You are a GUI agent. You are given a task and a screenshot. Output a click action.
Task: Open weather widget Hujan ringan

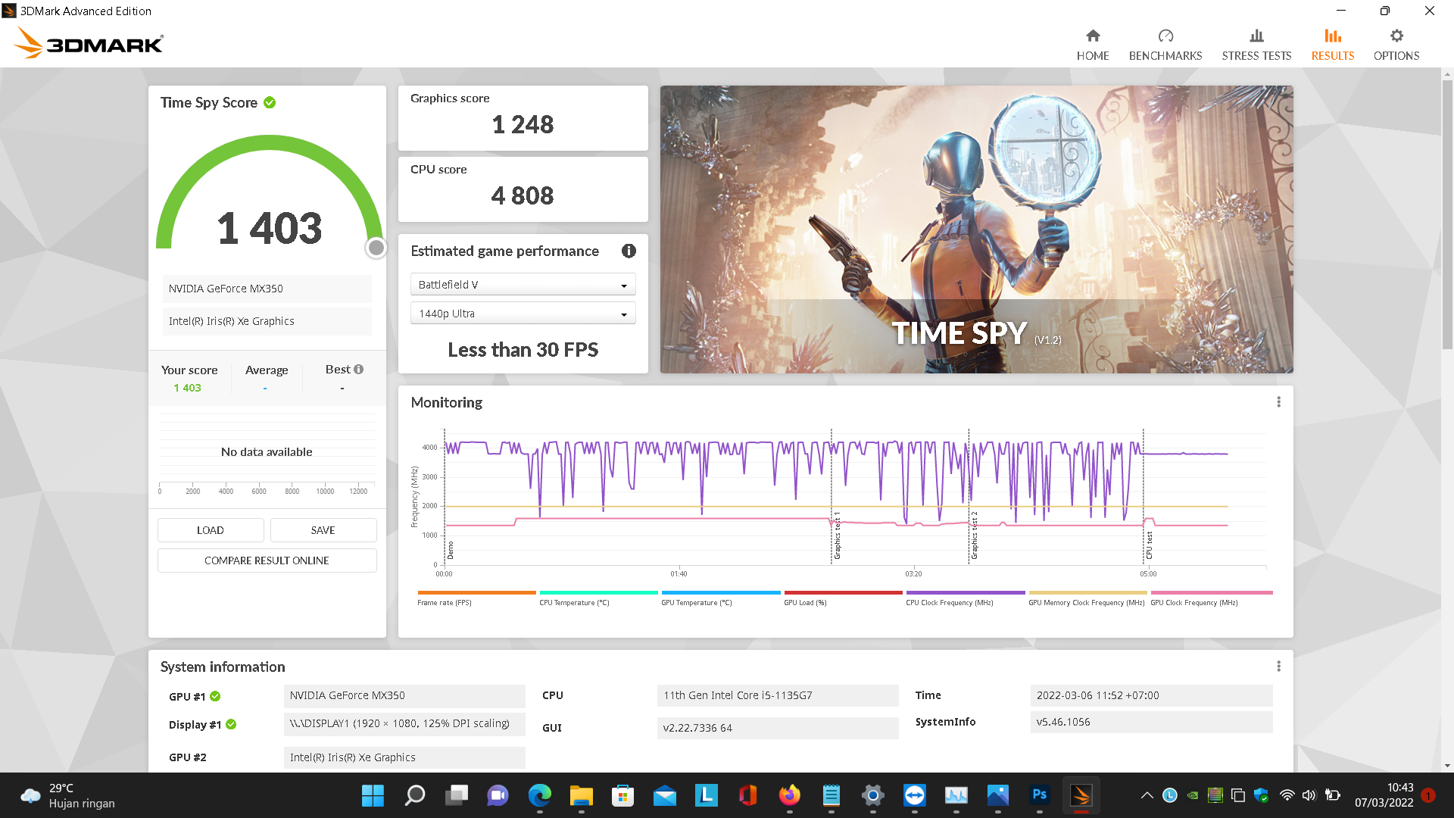(68, 795)
